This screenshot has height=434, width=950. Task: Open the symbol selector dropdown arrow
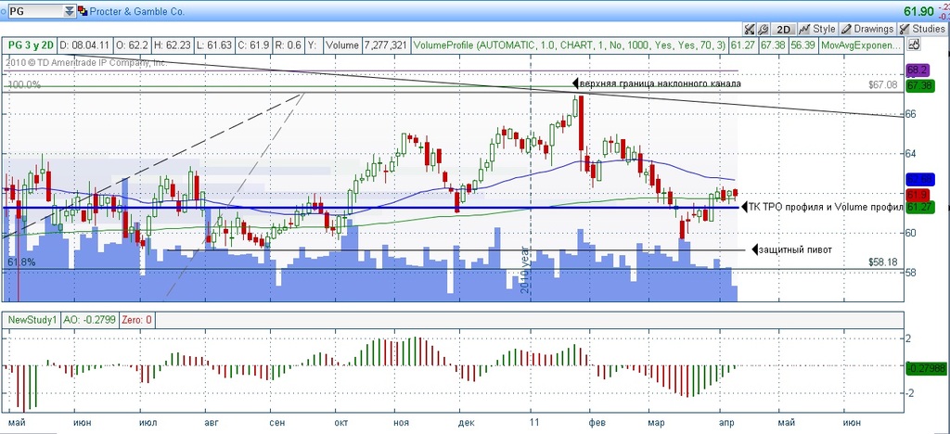70,11
